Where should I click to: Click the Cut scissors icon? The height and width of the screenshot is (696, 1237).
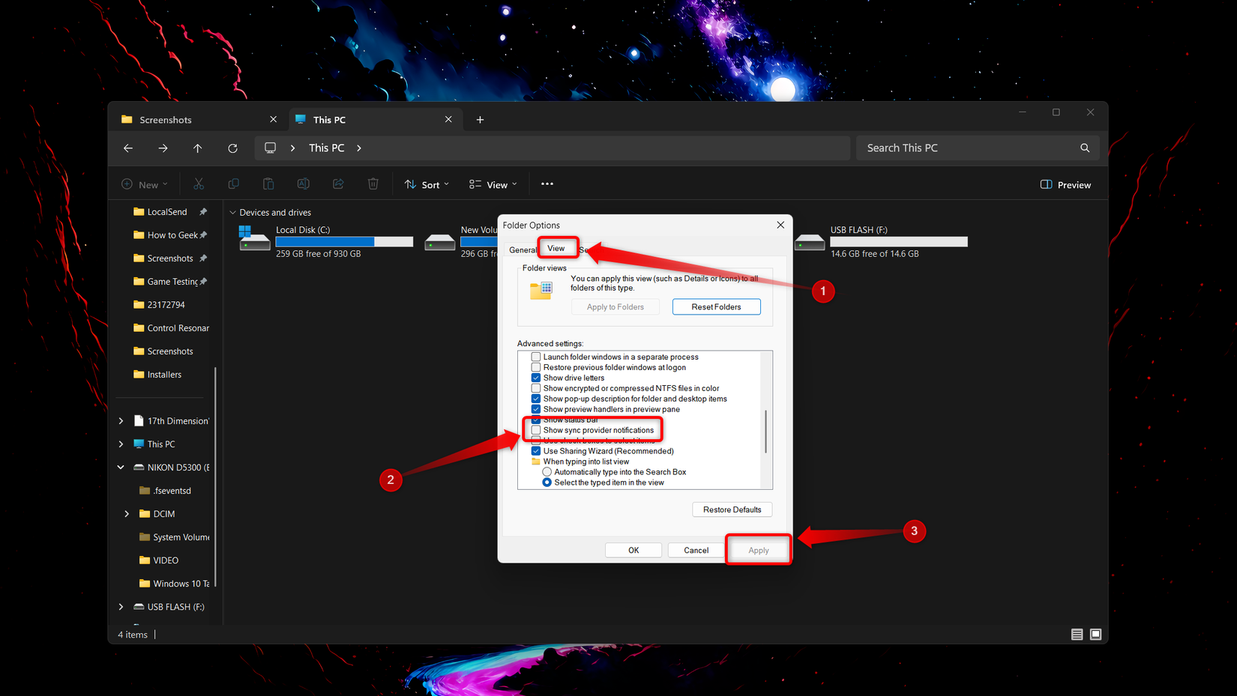click(199, 184)
